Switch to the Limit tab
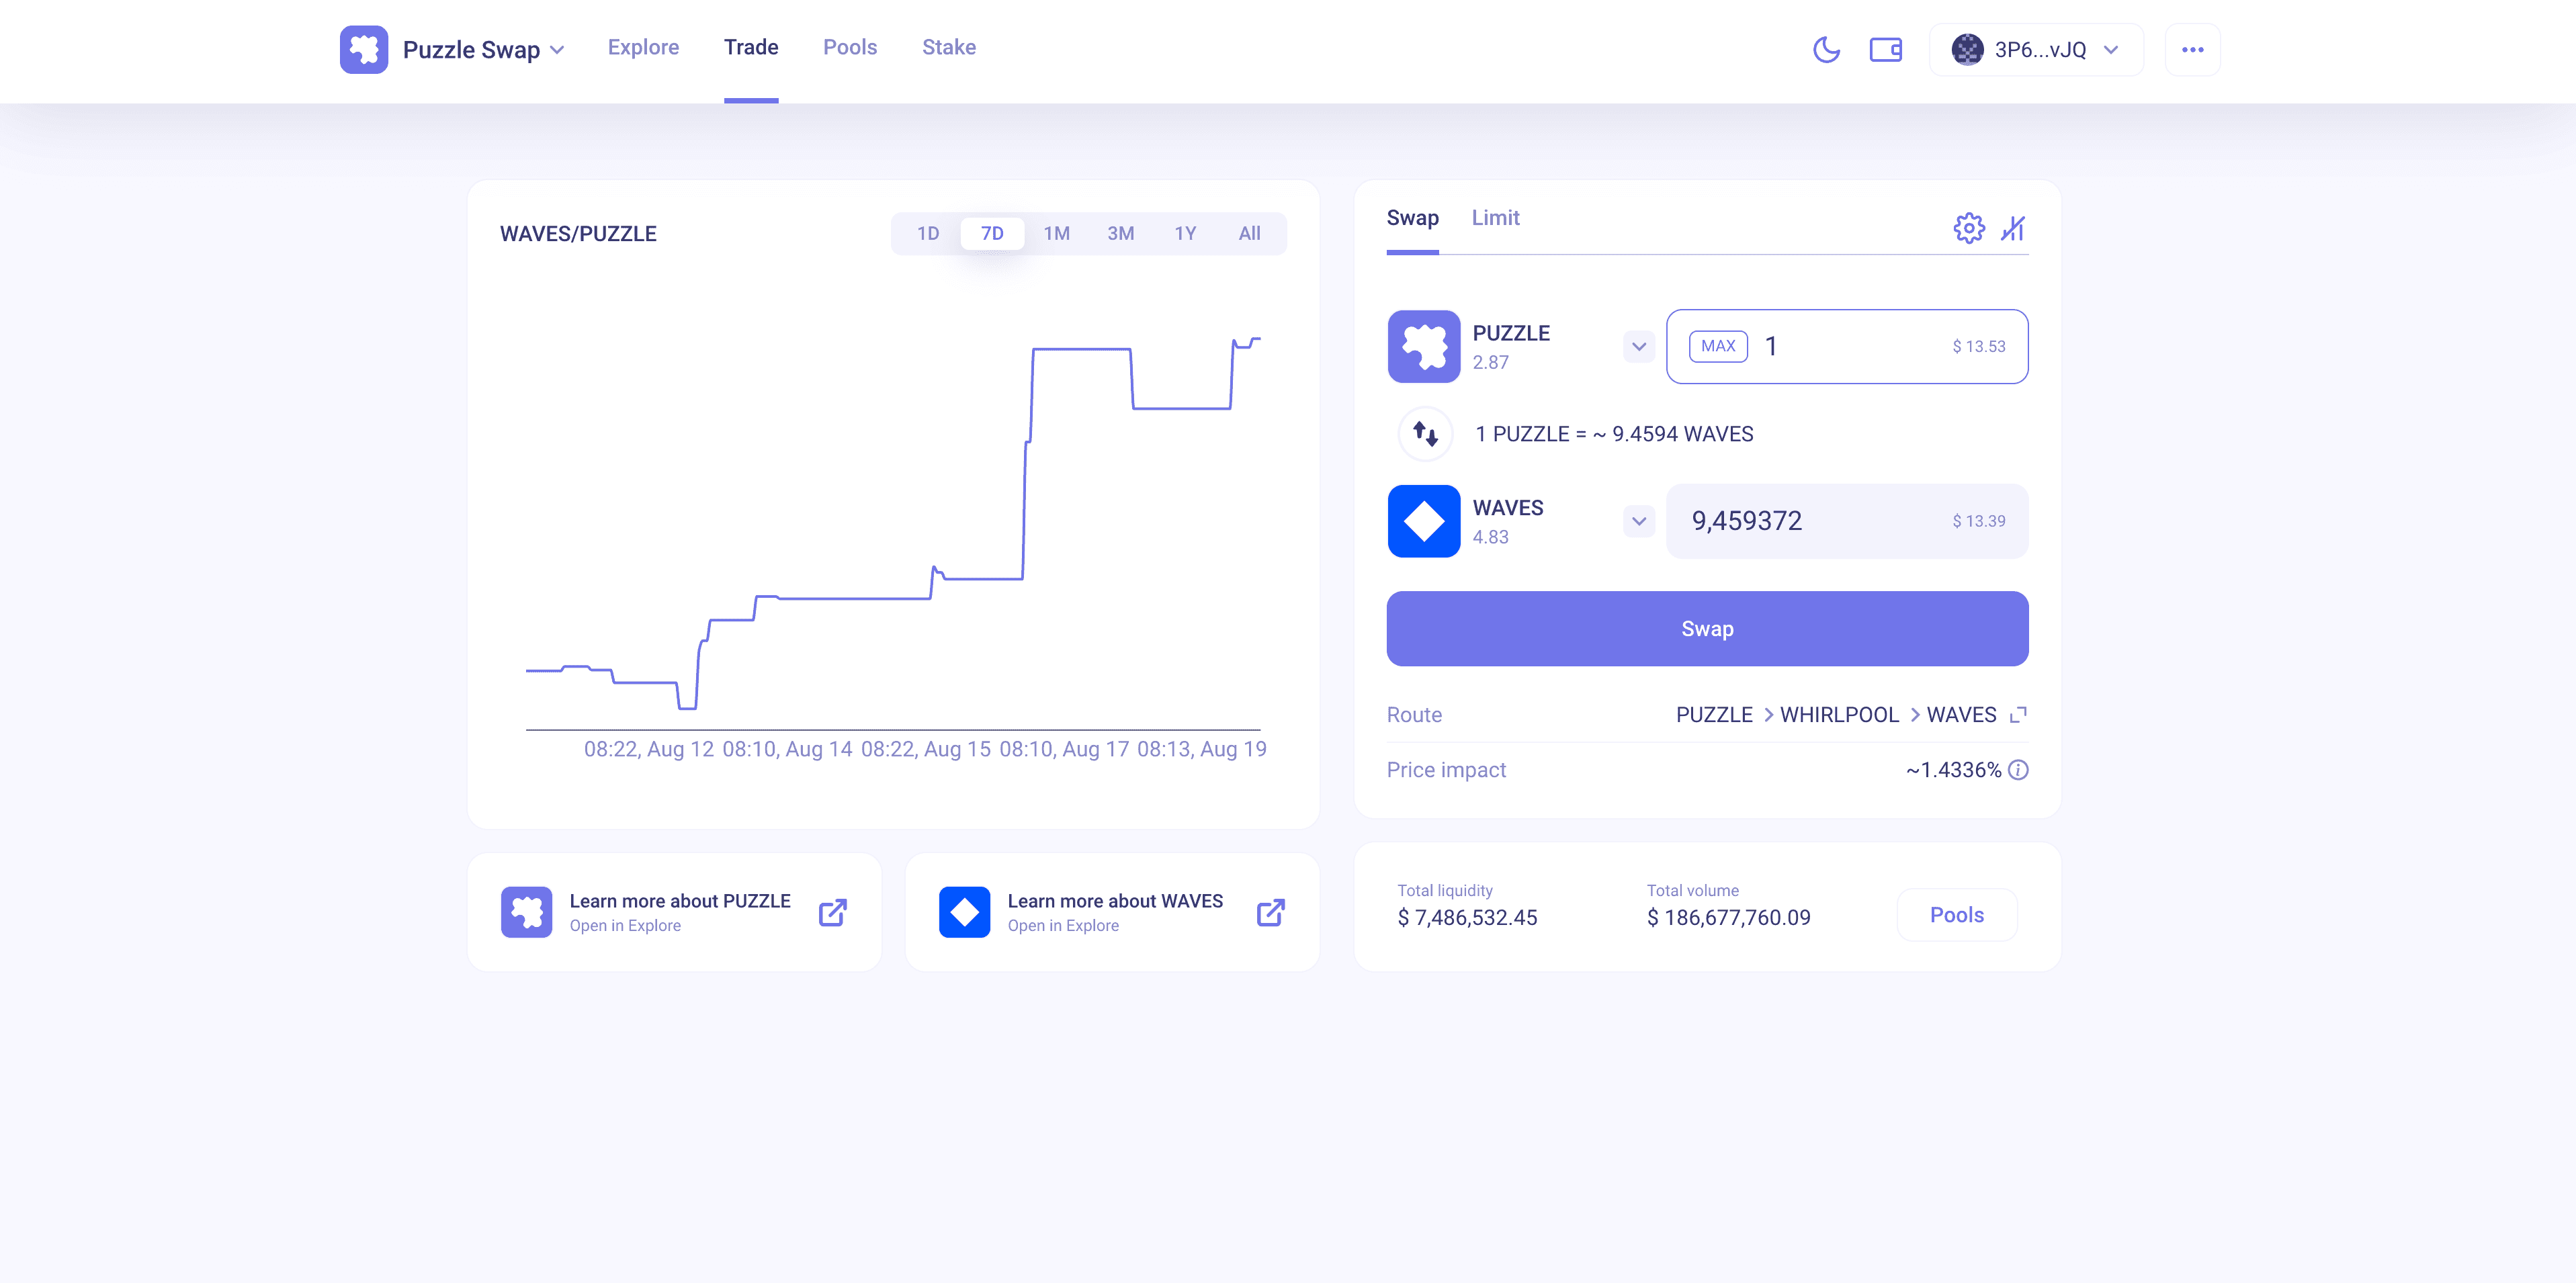Image resolution: width=2576 pixels, height=1283 pixels. point(1495,218)
